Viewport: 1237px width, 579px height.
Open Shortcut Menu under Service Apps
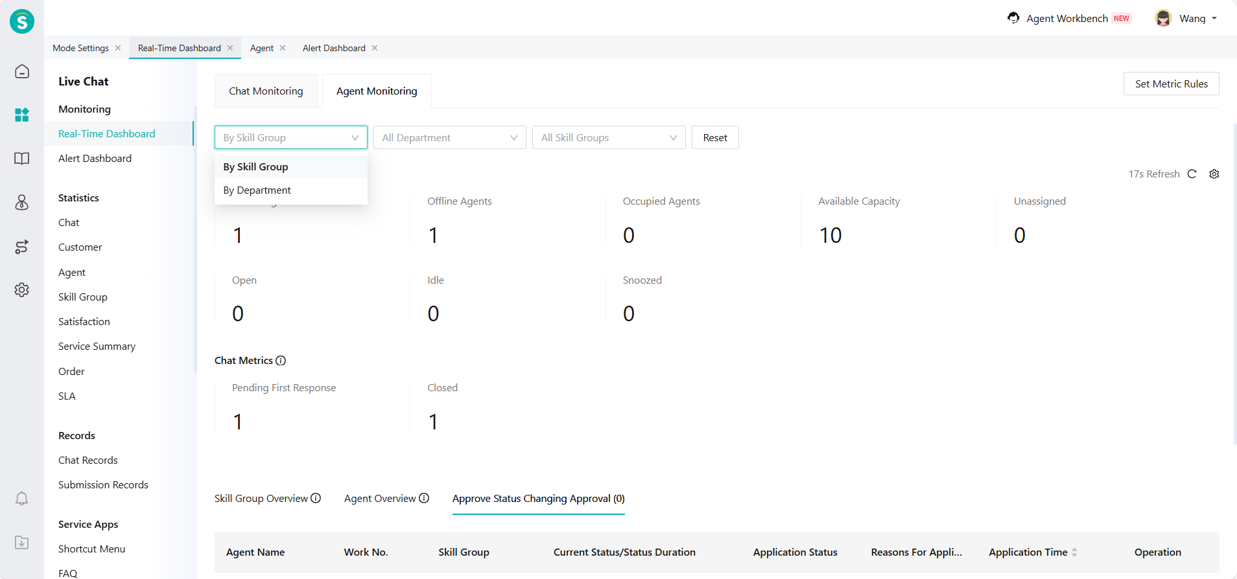pos(91,549)
